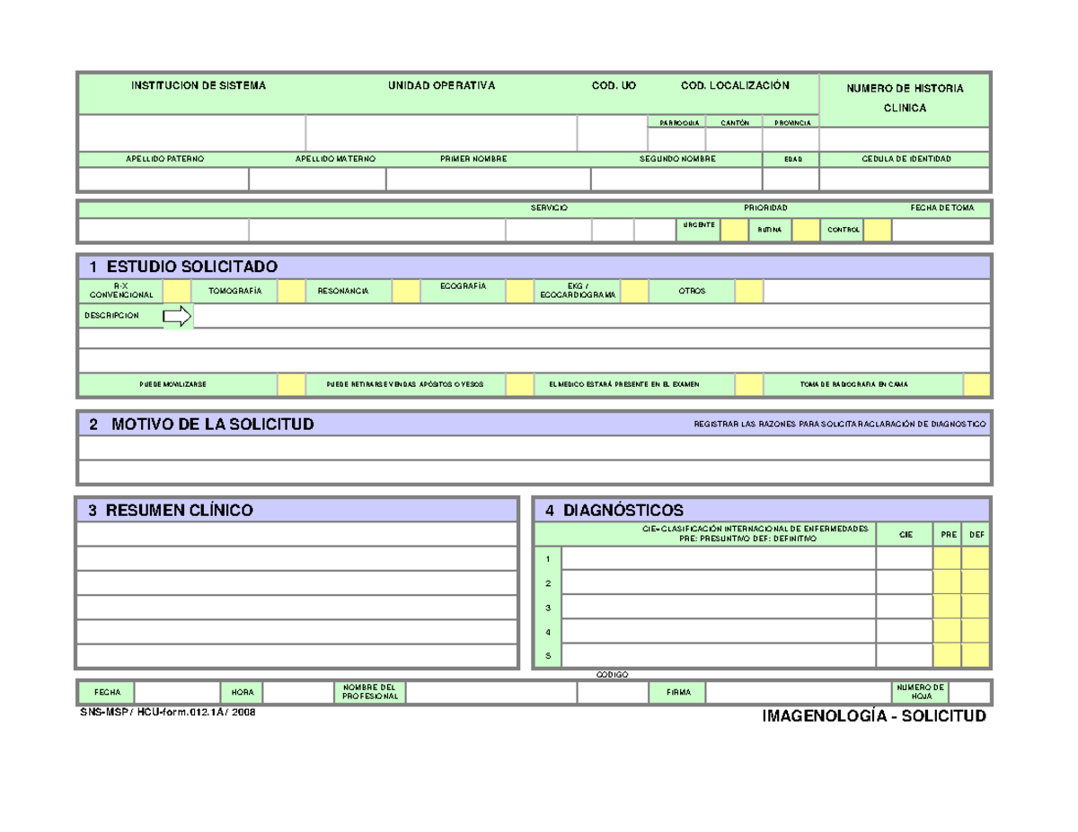Click the Numero de Hoja field
The image size is (1078, 832).
coord(968,692)
